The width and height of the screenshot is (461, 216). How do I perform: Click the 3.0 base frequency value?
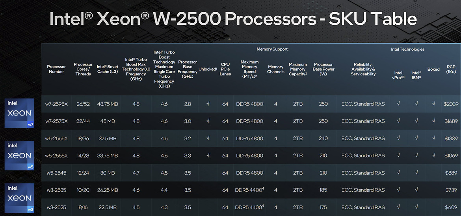point(188,121)
